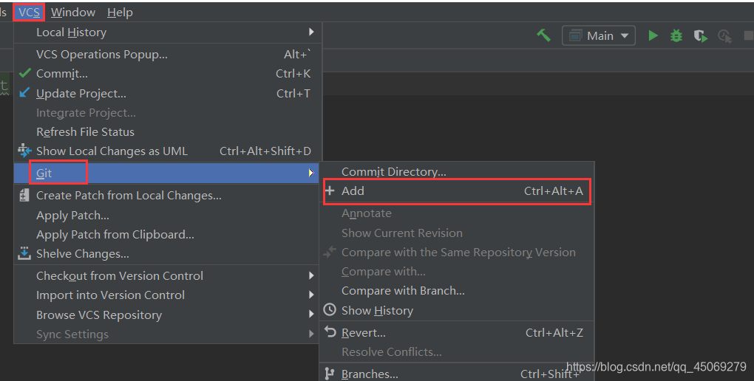Click the UML diagram icon
Screen dimensions: 754x381
(24, 151)
